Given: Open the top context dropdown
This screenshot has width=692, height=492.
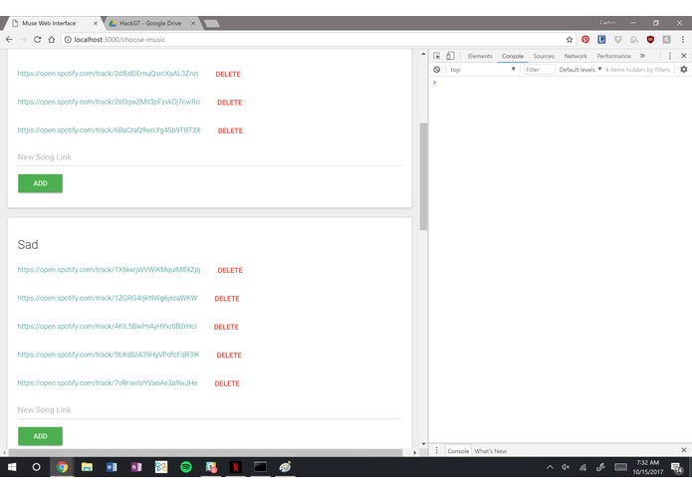Looking at the screenshot, I should point(482,70).
